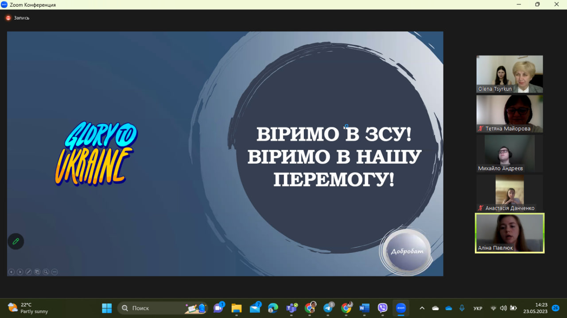Click the green annotation pencil button

click(16, 241)
